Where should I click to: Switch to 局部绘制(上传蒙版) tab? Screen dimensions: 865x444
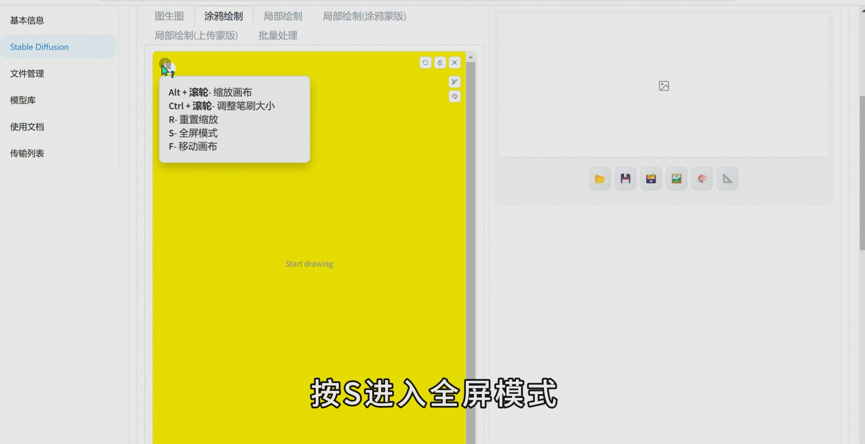point(196,36)
